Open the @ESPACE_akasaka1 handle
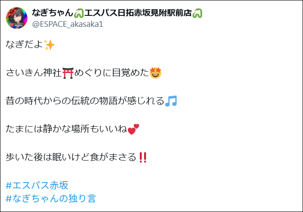The height and width of the screenshot is (212, 303). coord(68,24)
